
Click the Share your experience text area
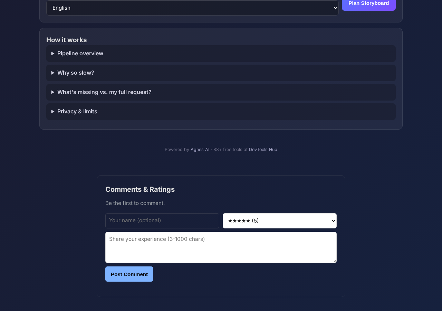[x=221, y=247]
